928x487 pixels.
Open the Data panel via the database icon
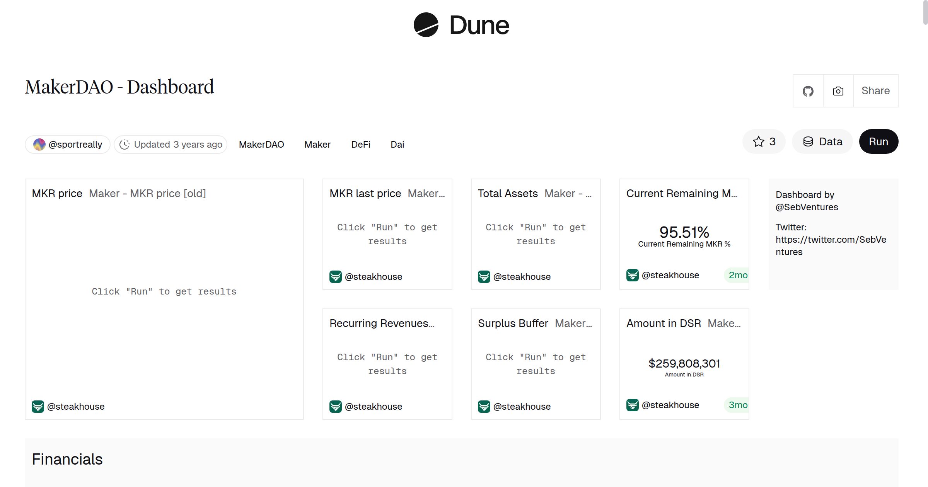[822, 141]
